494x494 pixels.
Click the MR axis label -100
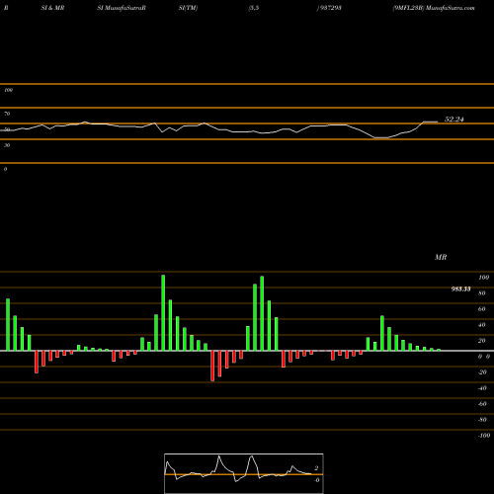484,436
